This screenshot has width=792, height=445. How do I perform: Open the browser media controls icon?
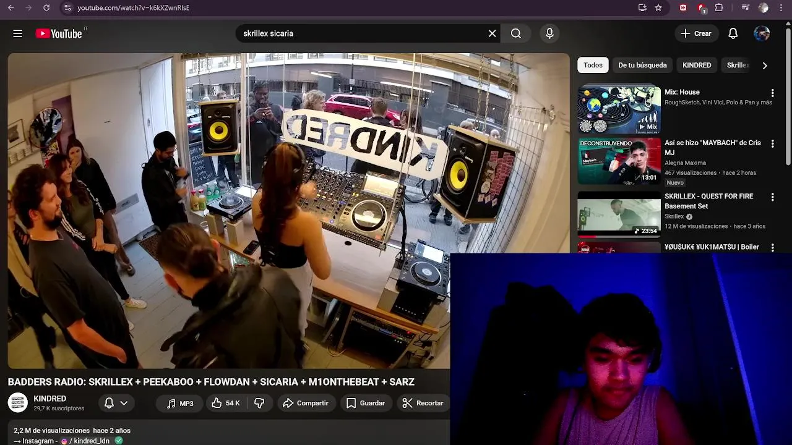click(x=746, y=7)
